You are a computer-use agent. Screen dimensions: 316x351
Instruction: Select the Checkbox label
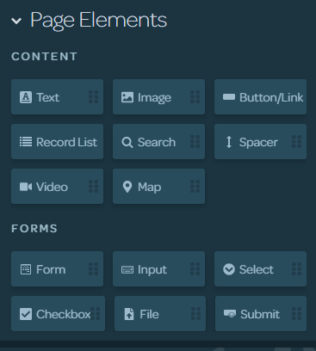64,314
